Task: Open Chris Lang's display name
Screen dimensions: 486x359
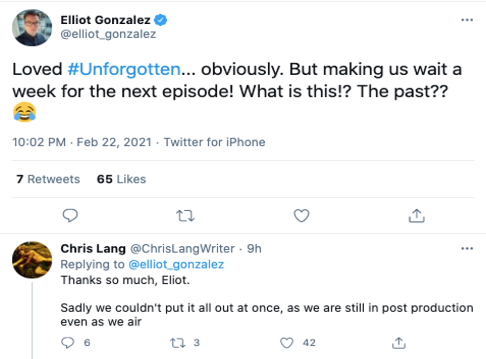Action: tap(93, 249)
